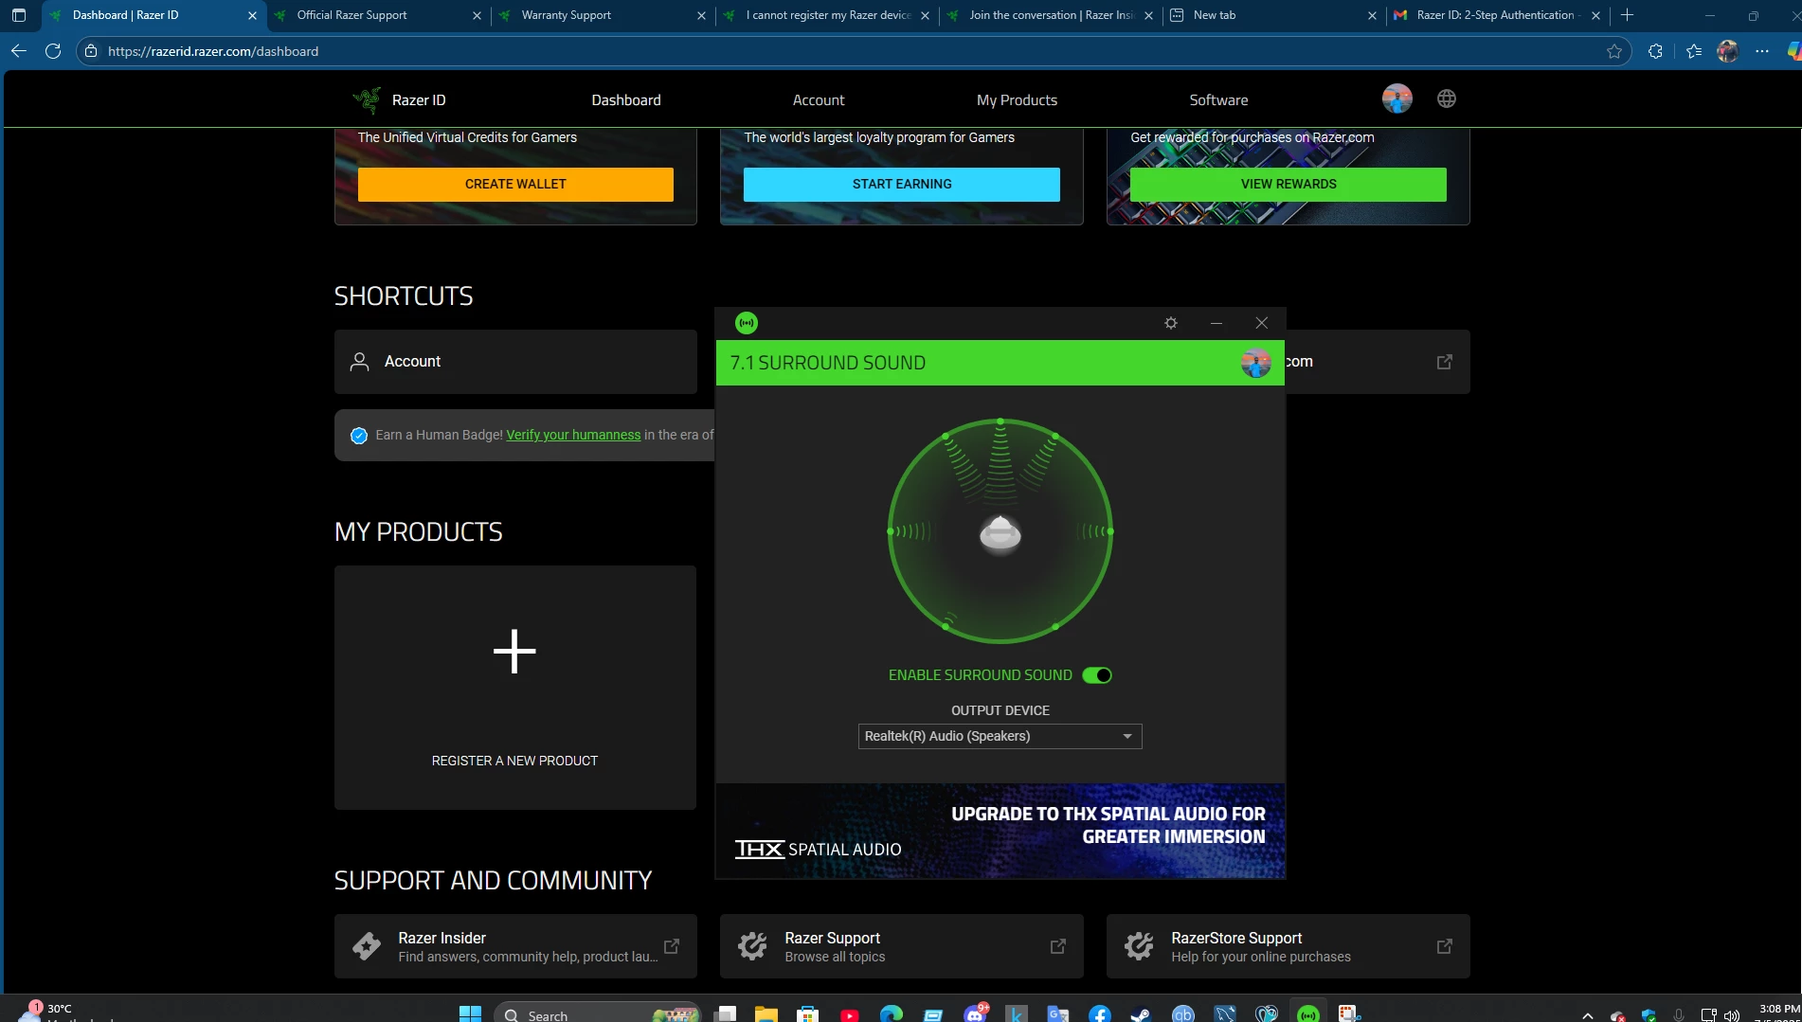Image resolution: width=1802 pixels, height=1022 pixels.
Task: Open the Account nav item
Action: tap(819, 100)
